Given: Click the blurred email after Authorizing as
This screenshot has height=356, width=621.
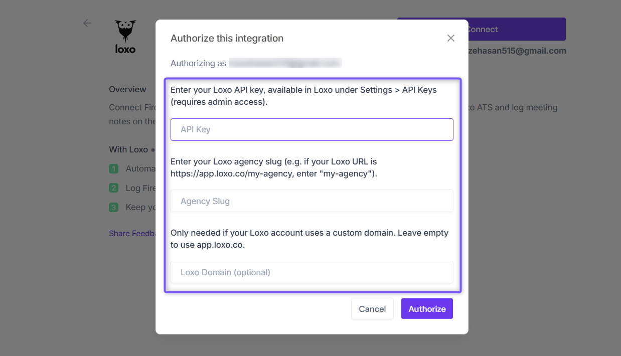Looking at the screenshot, I should tap(285, 63).
